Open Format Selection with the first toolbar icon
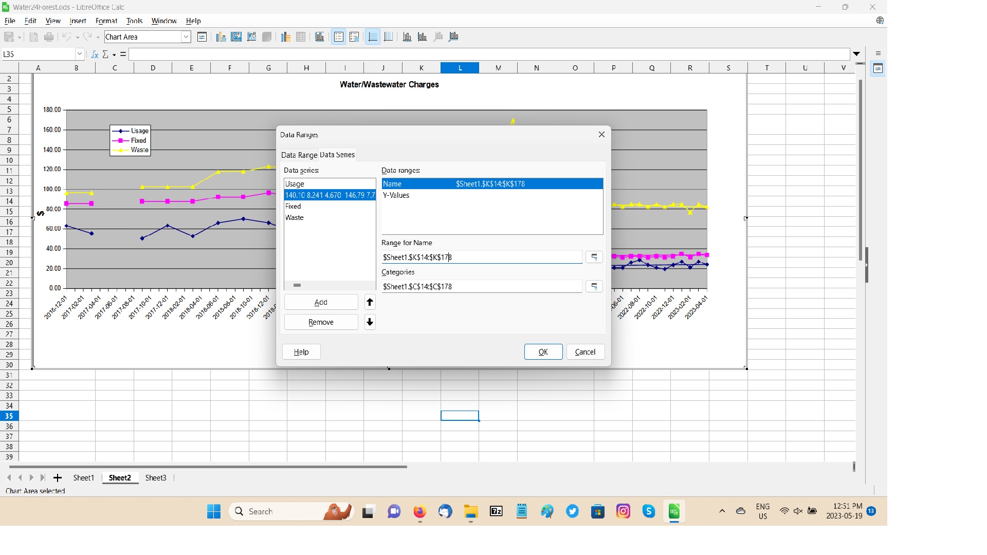Image resolution: width=987 pixels, height=555 pixels. pyautogui.click(x=202, y=36)
